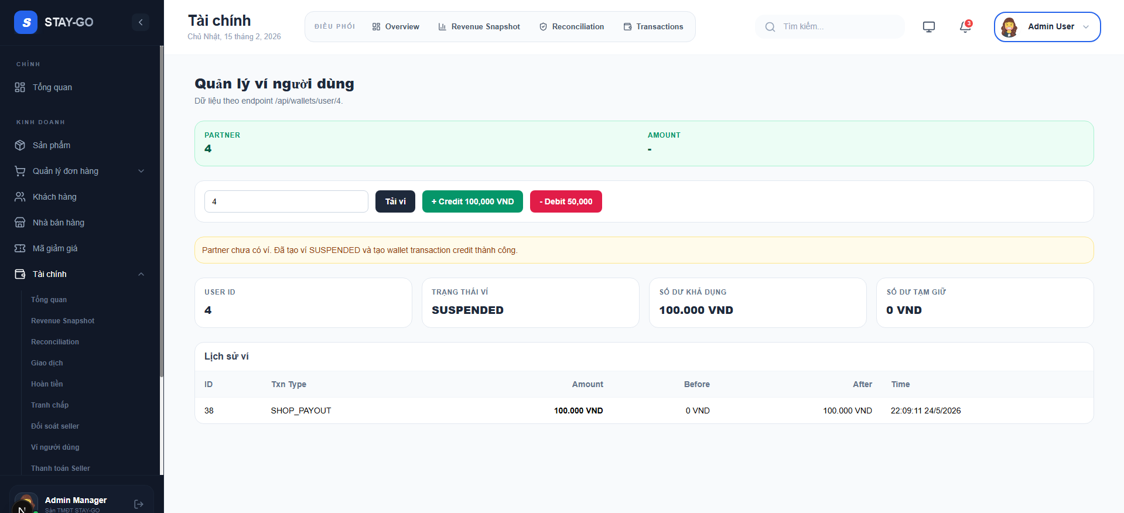Image resolution: width=1124 pixels, height=513 pixels.
Task: Click the 22:09:11 24/5/2026 time cell
Action: pyautogui.click(x=926, y=411)
